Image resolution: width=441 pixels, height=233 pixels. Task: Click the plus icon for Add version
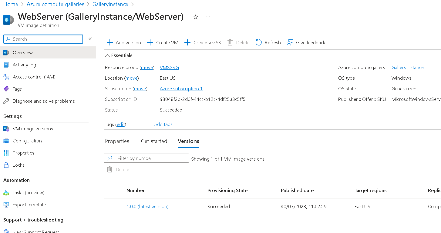point(110,42)
